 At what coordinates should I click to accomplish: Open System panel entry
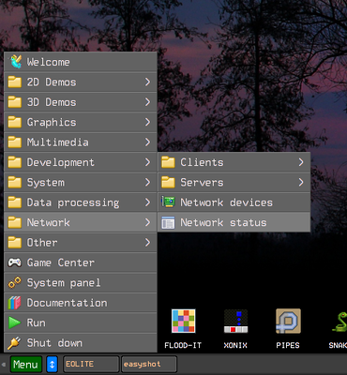(81, 282)
